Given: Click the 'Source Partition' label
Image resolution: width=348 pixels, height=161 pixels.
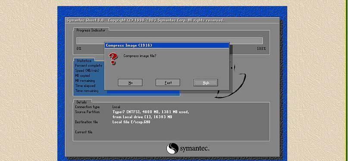Looking at the screenshot, I should 87,112.
